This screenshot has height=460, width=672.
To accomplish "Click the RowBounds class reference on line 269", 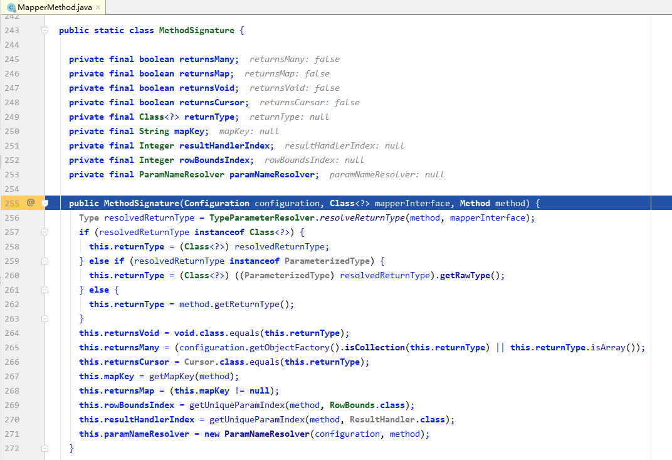I will tap(352, 405).
